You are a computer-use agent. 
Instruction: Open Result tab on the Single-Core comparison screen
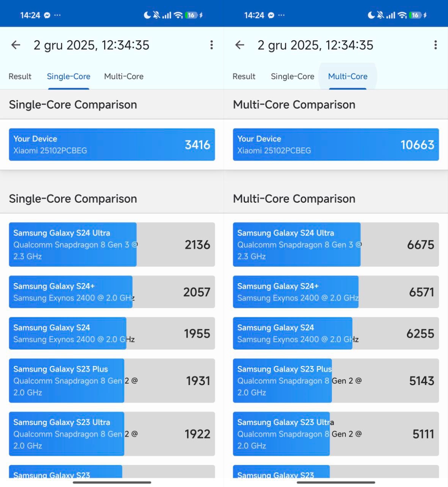[20, 76]
